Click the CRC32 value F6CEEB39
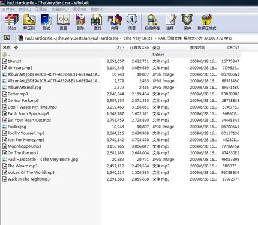Screen dimensions: 258x225 tap(230, 172)
